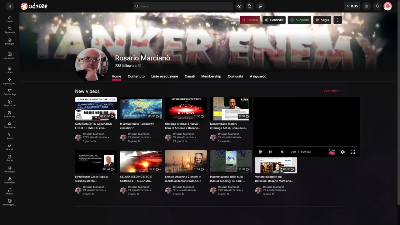Screen dimensions: 400x225
Task: Click the Segui button
Action: point(322,20)
